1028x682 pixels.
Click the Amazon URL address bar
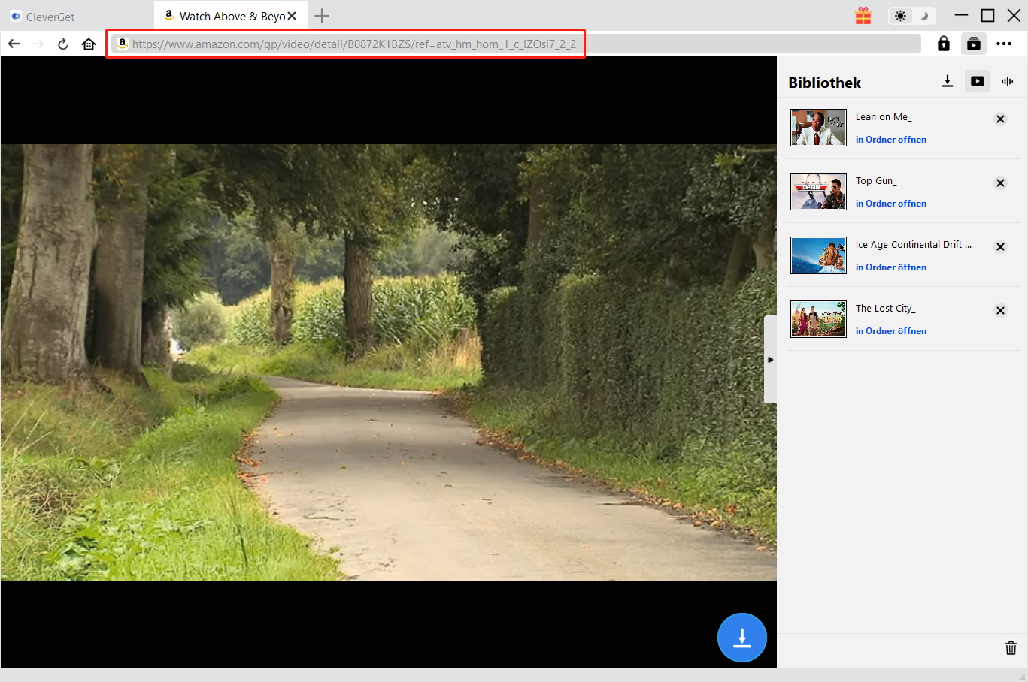[x=353, y=44]
